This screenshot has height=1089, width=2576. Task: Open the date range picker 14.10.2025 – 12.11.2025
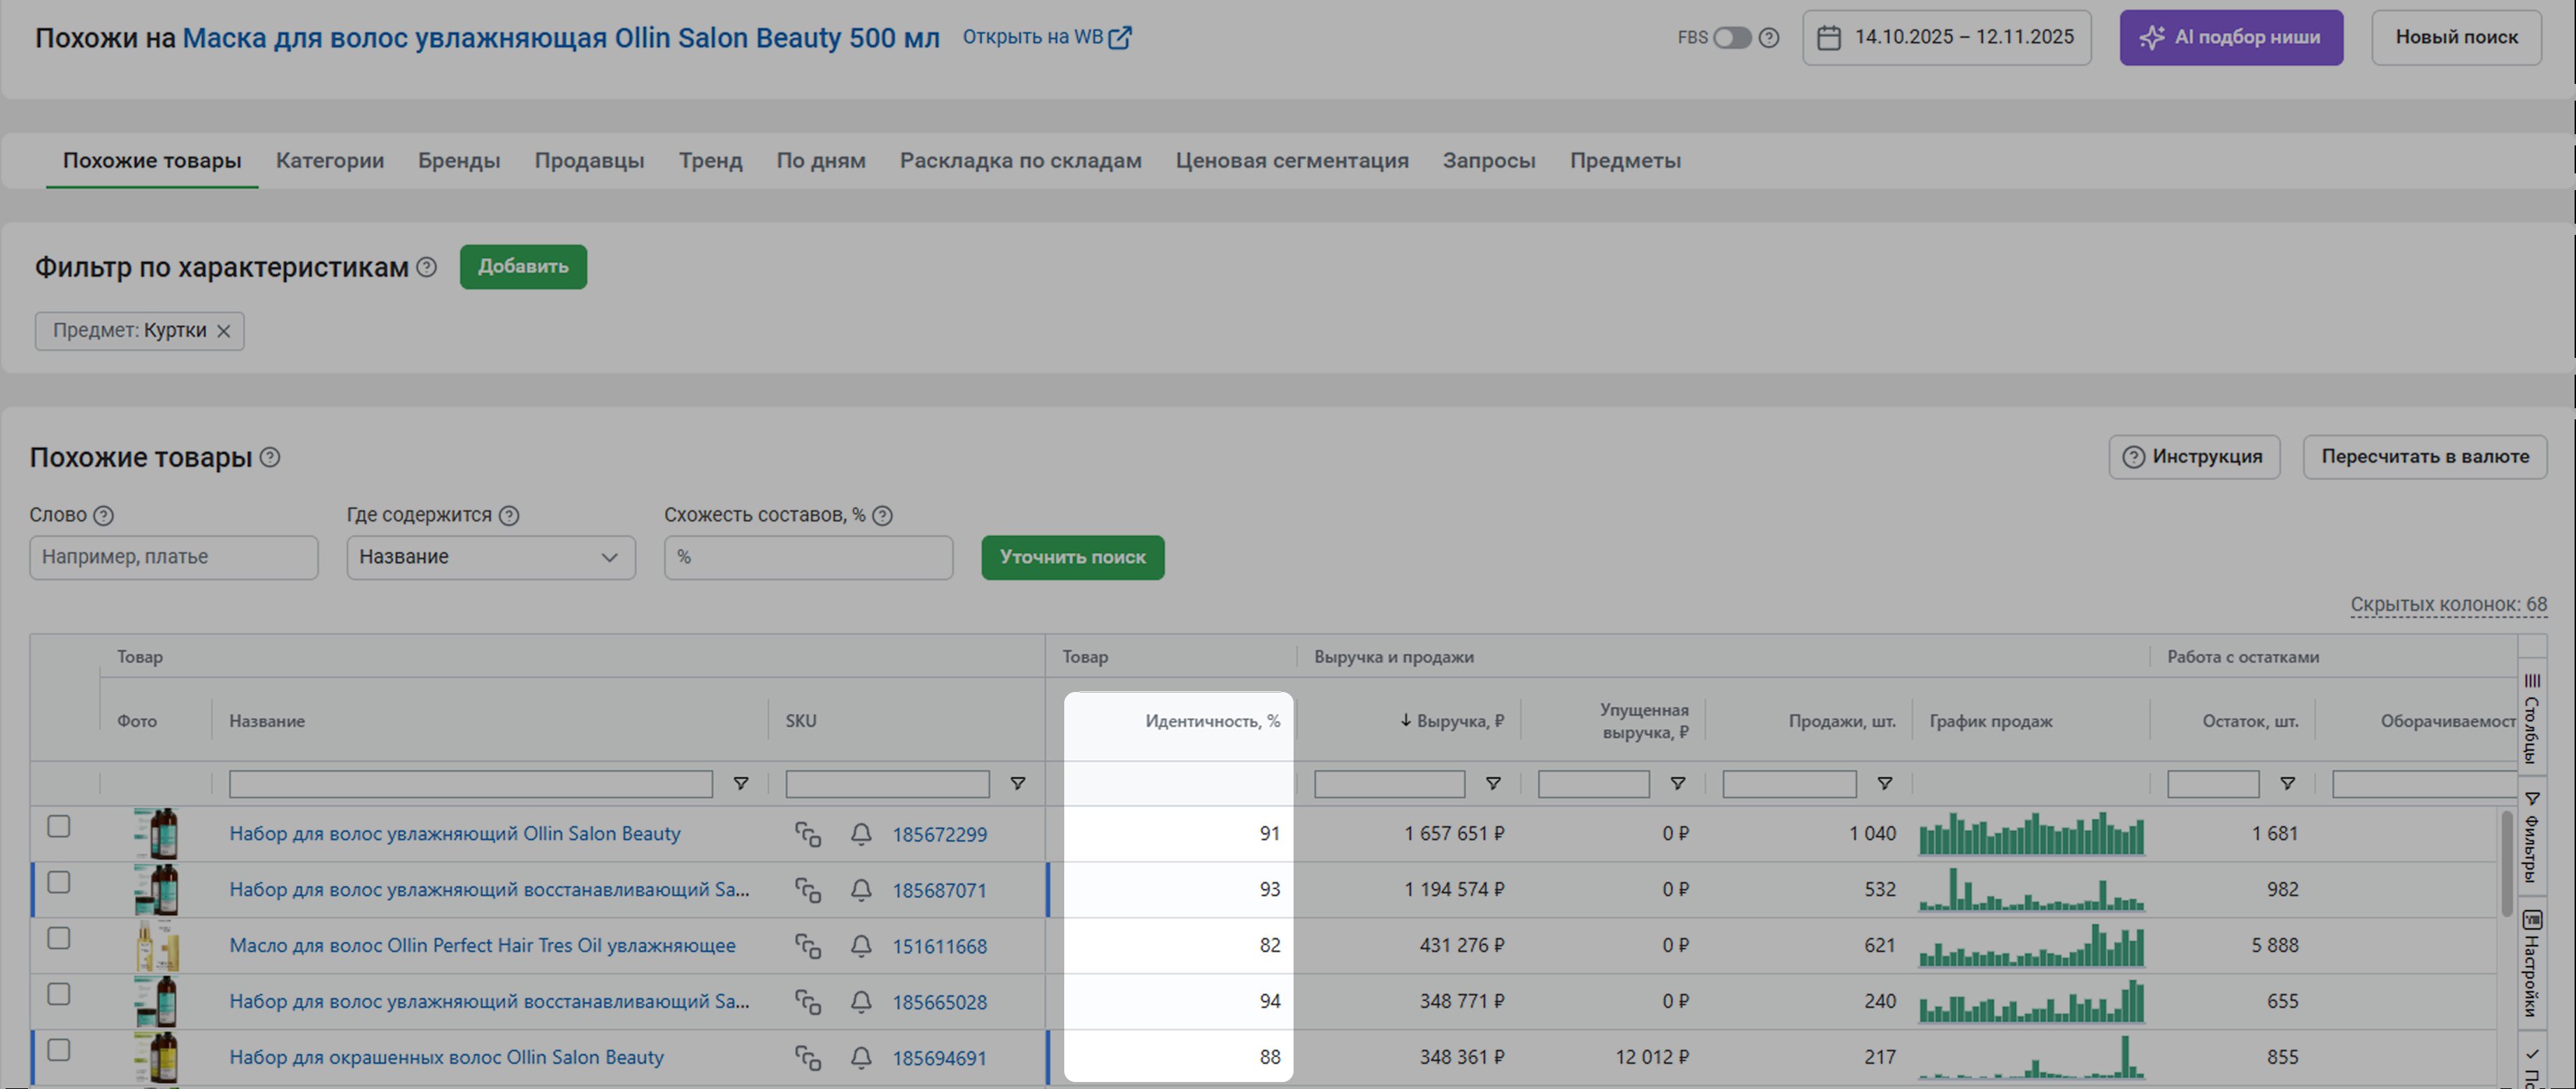(1946, 38)
